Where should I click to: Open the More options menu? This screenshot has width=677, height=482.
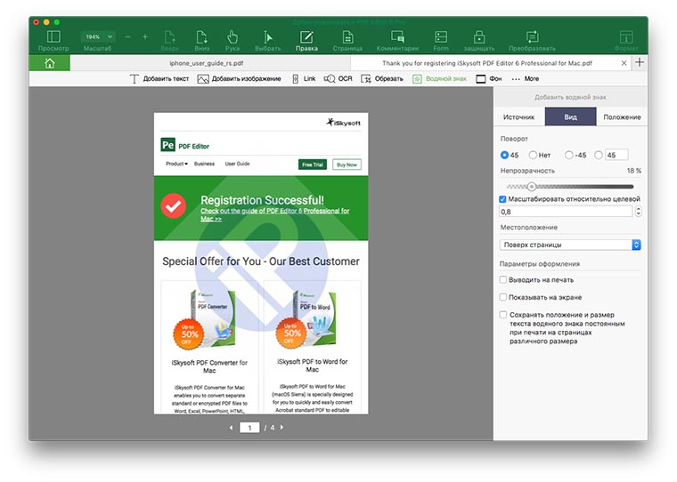point(525,79)
